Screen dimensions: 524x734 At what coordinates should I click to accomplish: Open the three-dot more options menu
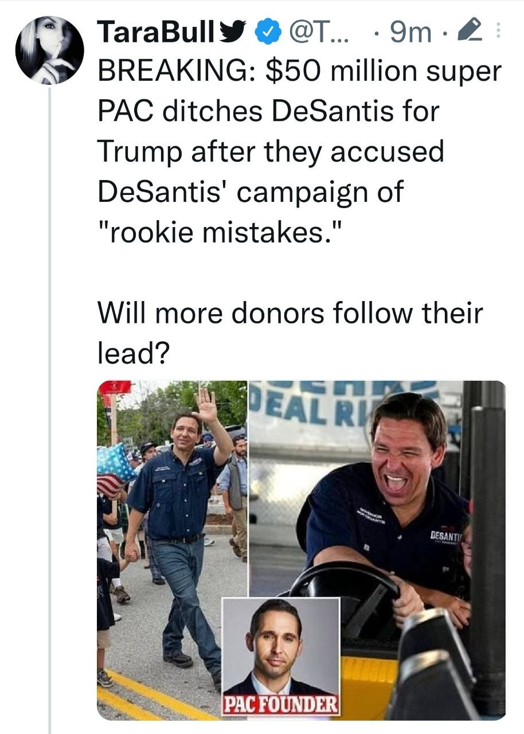pos(498,33)
